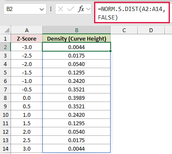Select density cell B12 showing 0.0540
The width and height of the screenshot is (172, 154).
click(x=77, y=132)
